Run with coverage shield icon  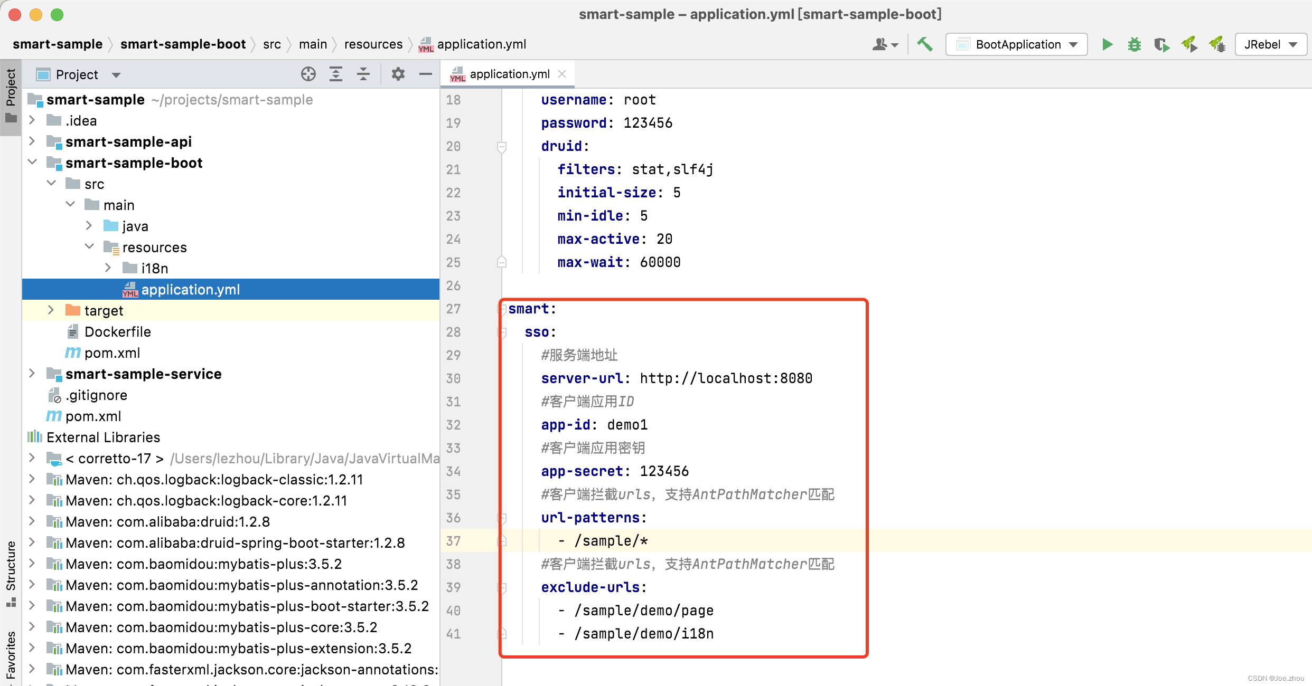[1161, 44]
